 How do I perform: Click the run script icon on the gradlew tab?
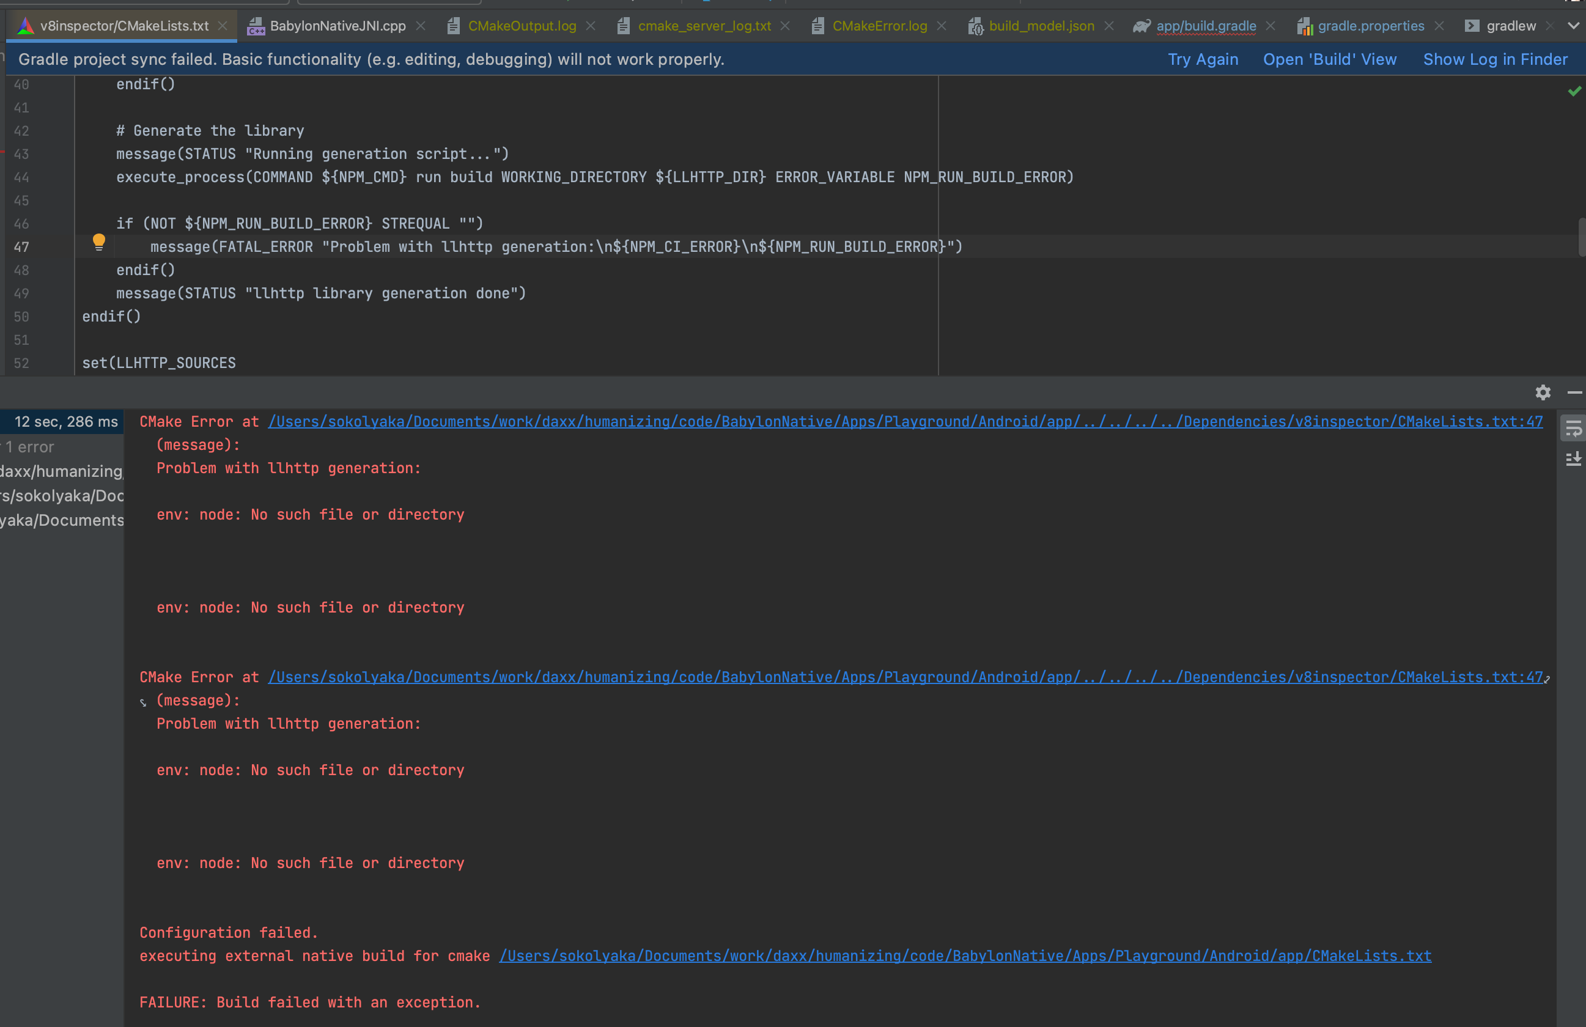(1472, 26)
